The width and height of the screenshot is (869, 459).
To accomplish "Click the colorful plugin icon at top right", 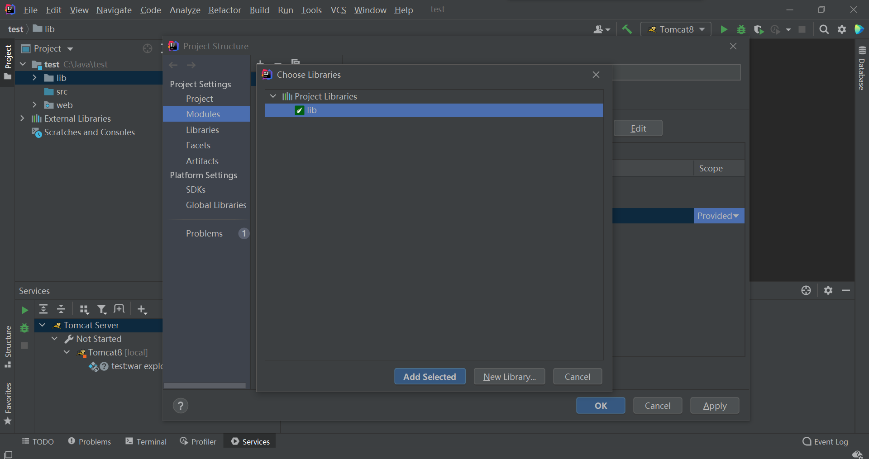I will 859,29.
